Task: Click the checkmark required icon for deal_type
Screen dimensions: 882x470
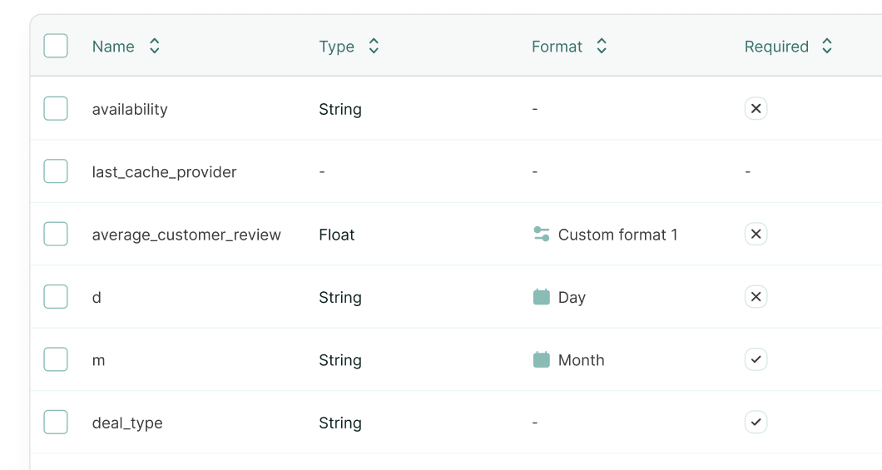Action: (x=756, y=423)
